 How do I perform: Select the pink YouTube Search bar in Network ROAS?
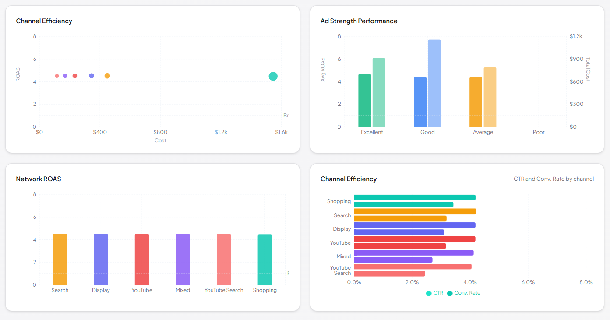[x=224, y=259]
